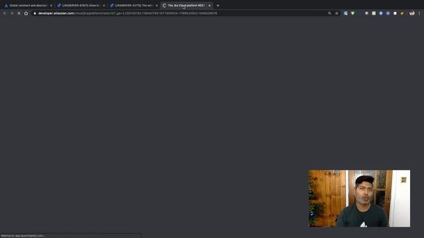This screenshot has height=238, width=424.
Task: Open the white circle extension icon
Action: point(395,13)
